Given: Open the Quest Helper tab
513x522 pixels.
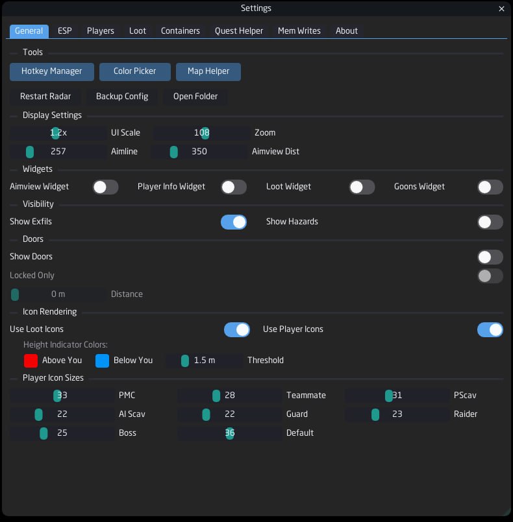Looking at the screenshot, I should (x=239, y=31).
